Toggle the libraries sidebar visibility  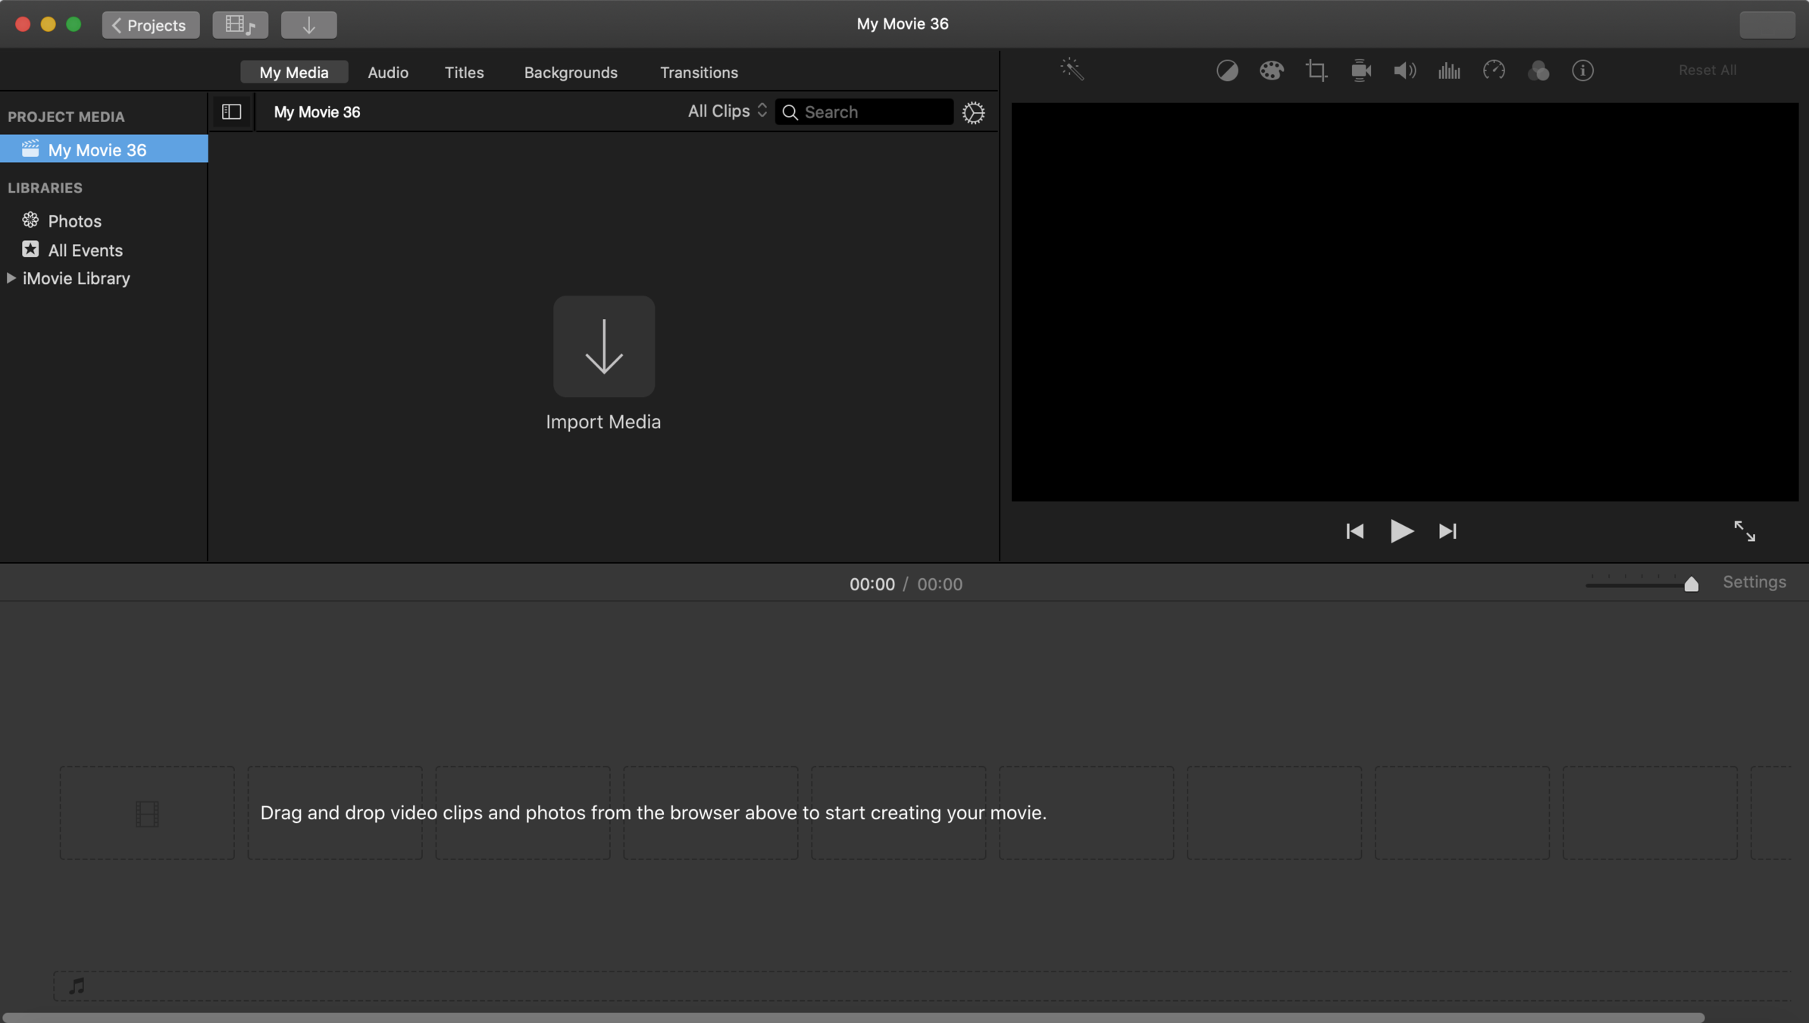pos(231,112)
